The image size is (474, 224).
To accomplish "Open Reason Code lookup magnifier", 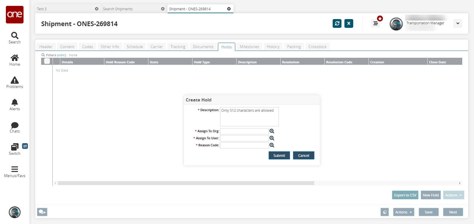I will (272, 145).
